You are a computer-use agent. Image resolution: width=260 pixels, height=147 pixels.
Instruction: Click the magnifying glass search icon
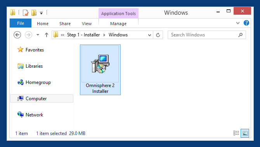240,35
